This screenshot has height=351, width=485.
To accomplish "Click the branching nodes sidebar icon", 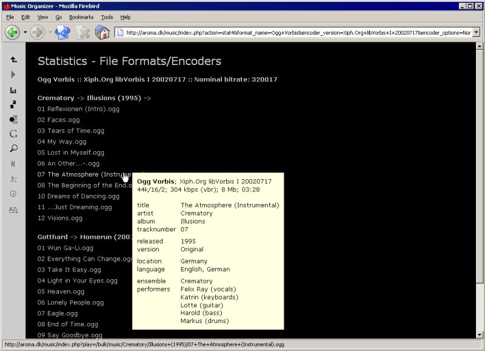I will 13,179.
